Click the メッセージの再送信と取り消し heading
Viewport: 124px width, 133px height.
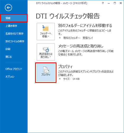[x=81, y=46]
